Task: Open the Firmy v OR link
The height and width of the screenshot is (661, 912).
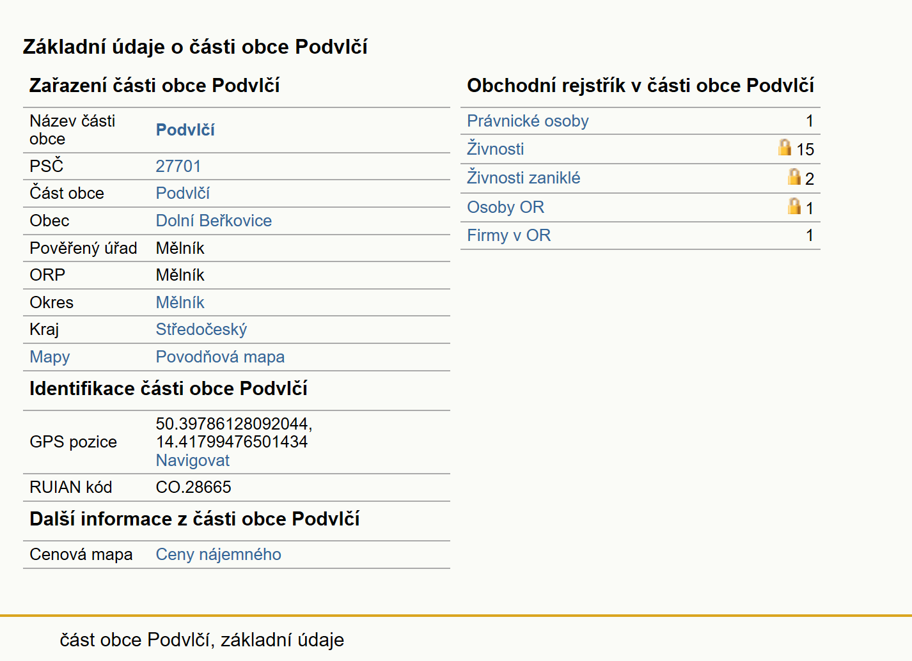Action: [x=508, y=235]
